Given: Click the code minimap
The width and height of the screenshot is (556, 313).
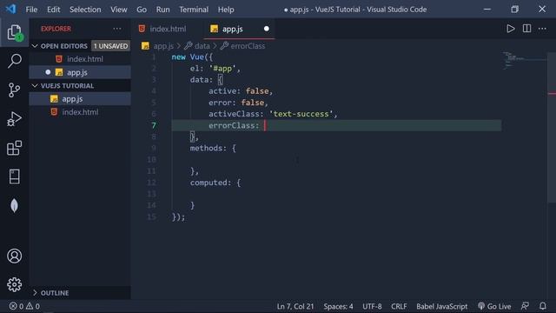Looking at the screenshot, I should [524, 60].
